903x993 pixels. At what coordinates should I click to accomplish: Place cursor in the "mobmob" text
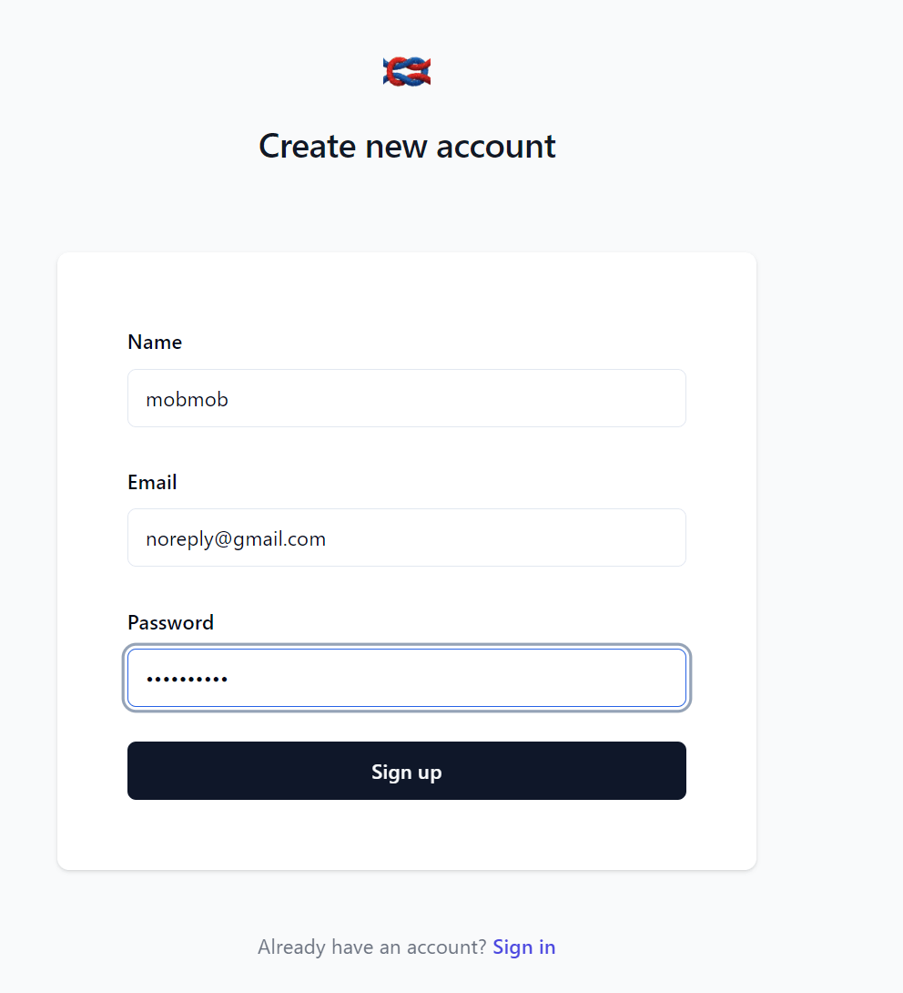point(188,400)
